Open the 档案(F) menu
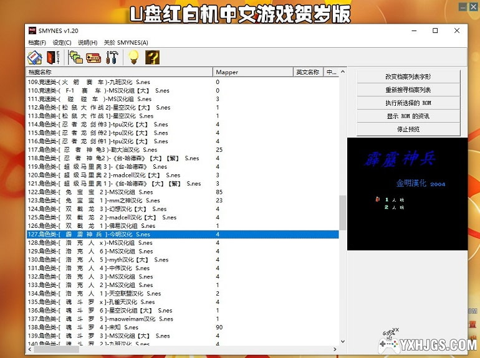The height and width of the screenshot is (358, 480). coord(37,42)
